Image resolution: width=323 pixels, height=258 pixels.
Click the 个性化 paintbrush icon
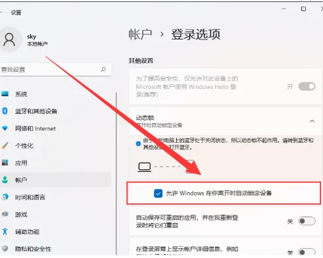click(x=5, y=145)
